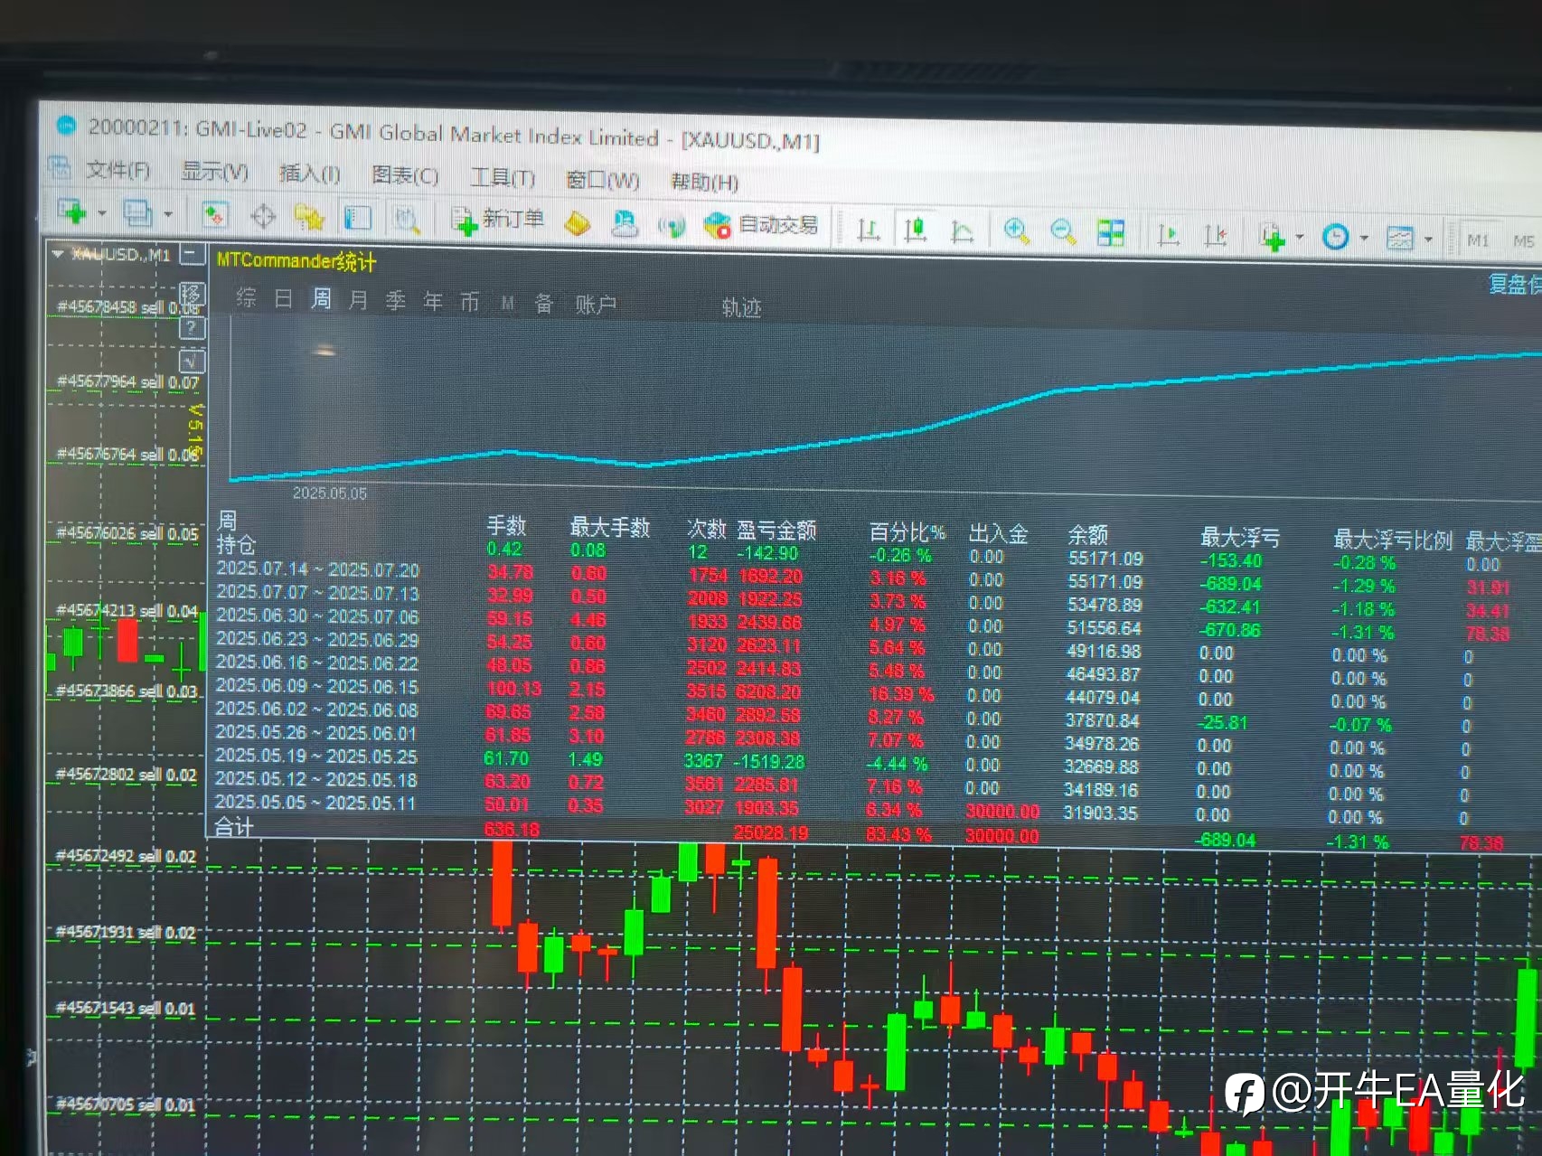This screenshot has height=1156, width=1542.
Task: Click the New Chart toolbar icon
Action: point(71,211)
